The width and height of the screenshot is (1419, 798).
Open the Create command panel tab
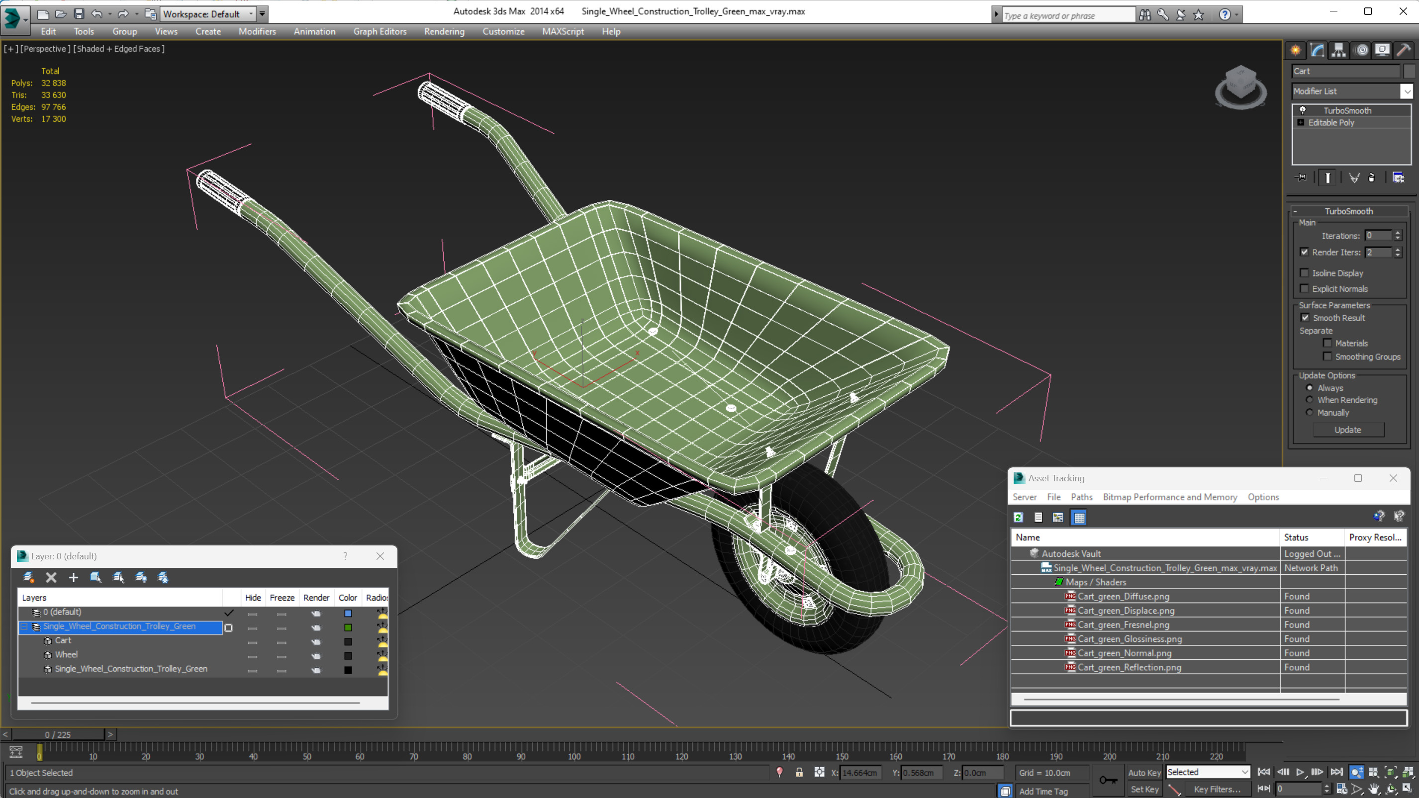click(1296, 50)
